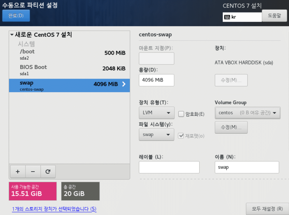The height and width of the screenshot is (215, 289).
Task: Click the 모두 재설정(R) reset button
Action: click(267, 209)
